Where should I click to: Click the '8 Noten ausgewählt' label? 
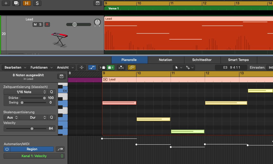(x=28, y=75)
